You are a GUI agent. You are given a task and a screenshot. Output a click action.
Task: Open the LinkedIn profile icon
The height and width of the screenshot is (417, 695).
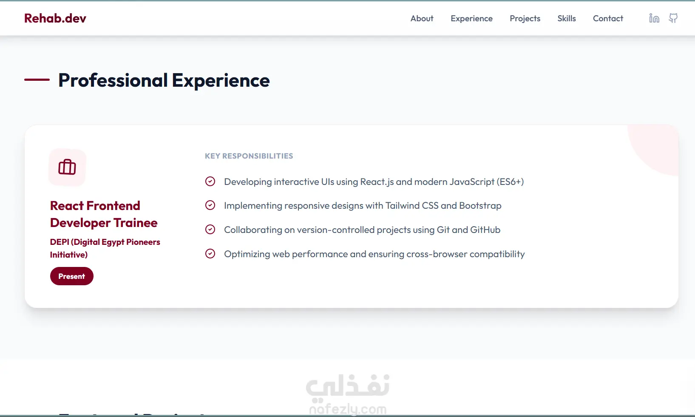pos(654,18)
